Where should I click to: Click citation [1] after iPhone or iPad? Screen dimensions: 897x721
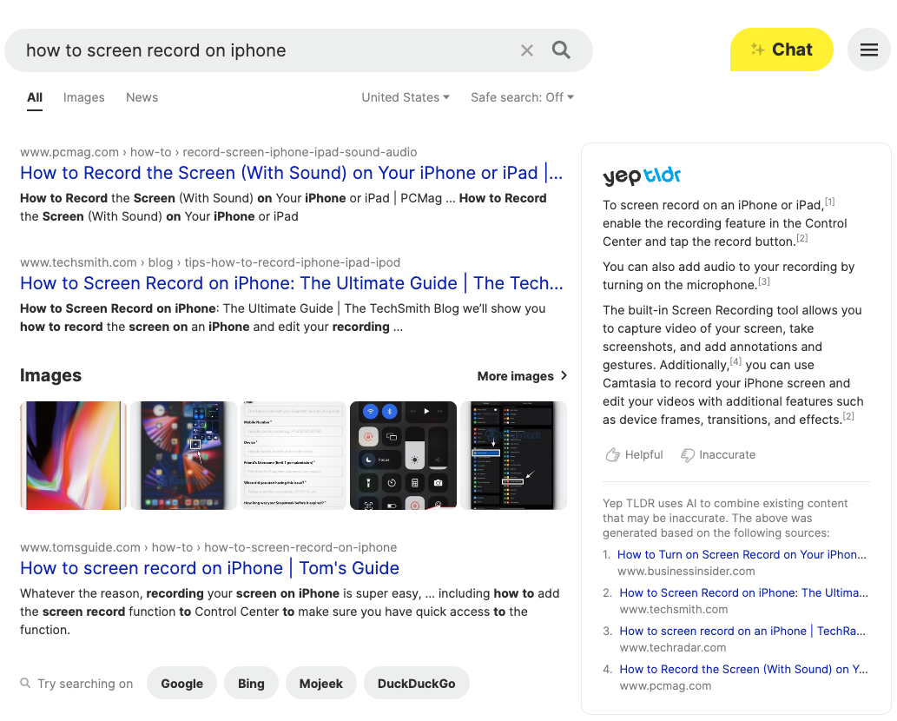click(x=829, y=202)
